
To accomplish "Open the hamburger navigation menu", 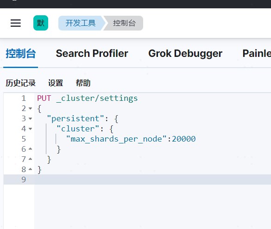I will click(16, 23).
